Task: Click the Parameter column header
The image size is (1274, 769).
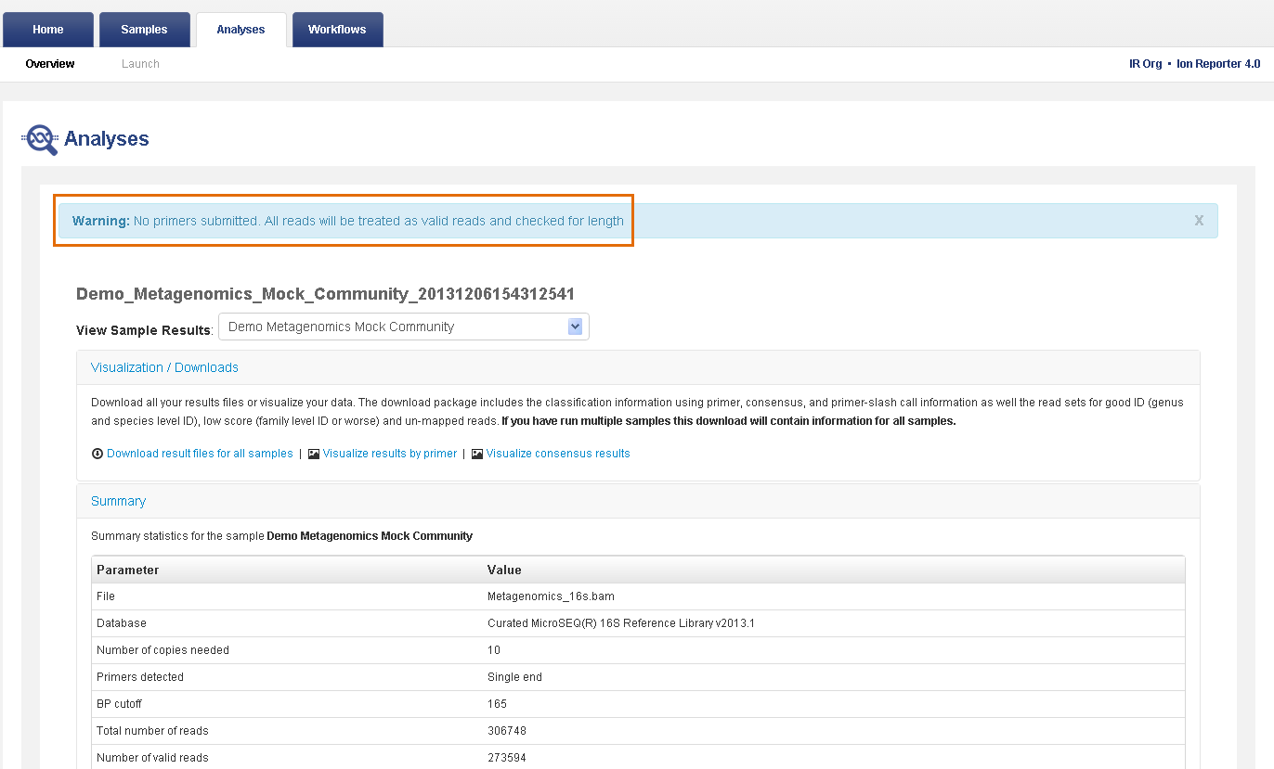Action: [128, 570]
